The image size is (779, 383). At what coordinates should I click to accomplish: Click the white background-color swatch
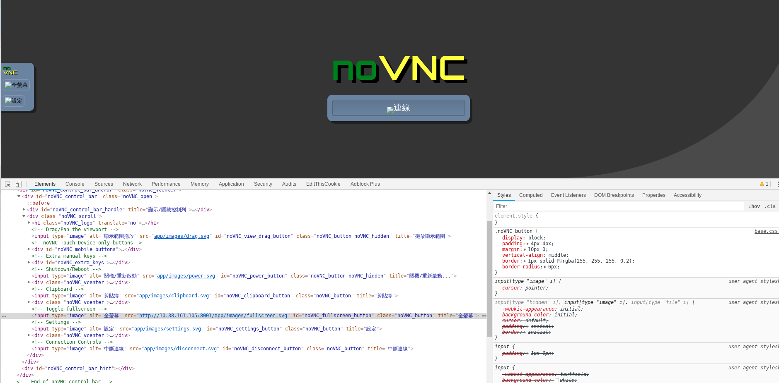pyautogui.click(x=556, y=380)
